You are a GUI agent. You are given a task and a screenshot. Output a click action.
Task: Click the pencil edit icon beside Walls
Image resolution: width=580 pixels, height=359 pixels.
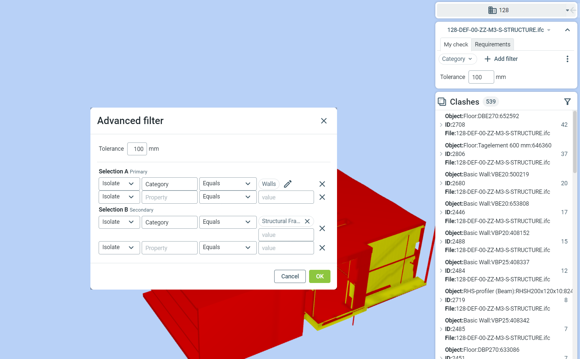click(x=288, y=184)
